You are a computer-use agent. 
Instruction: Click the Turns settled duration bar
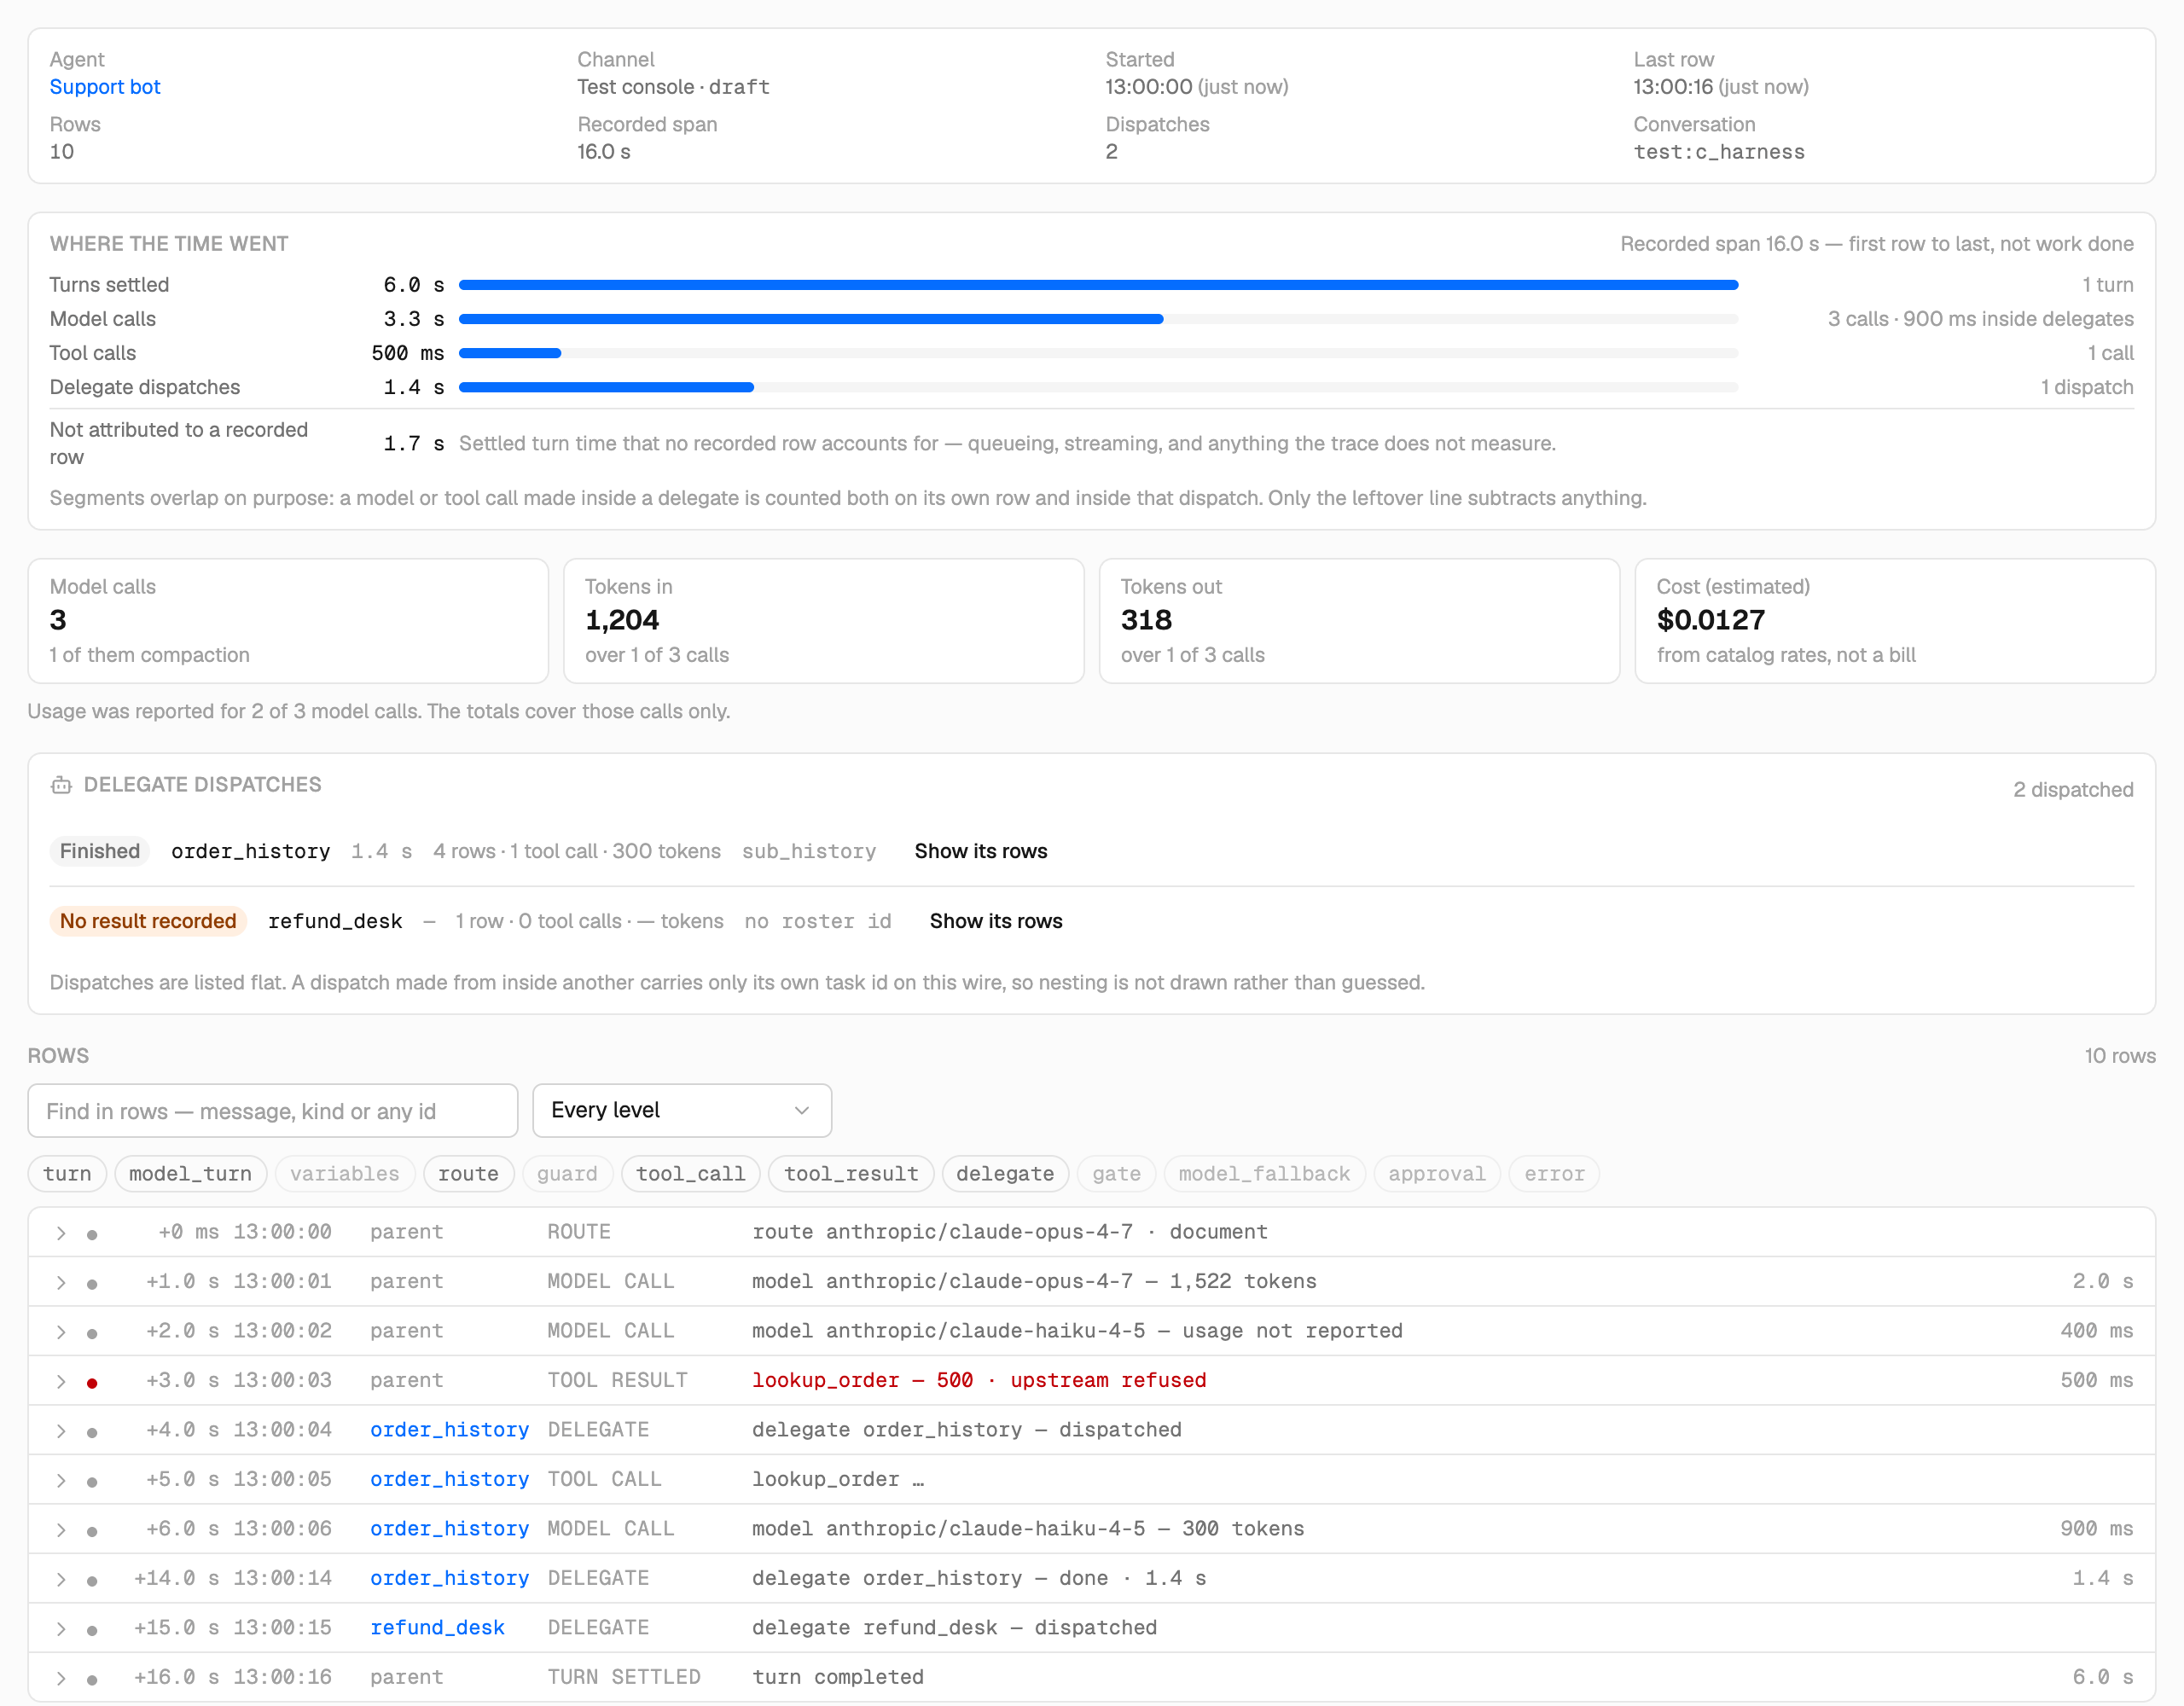1098,285
